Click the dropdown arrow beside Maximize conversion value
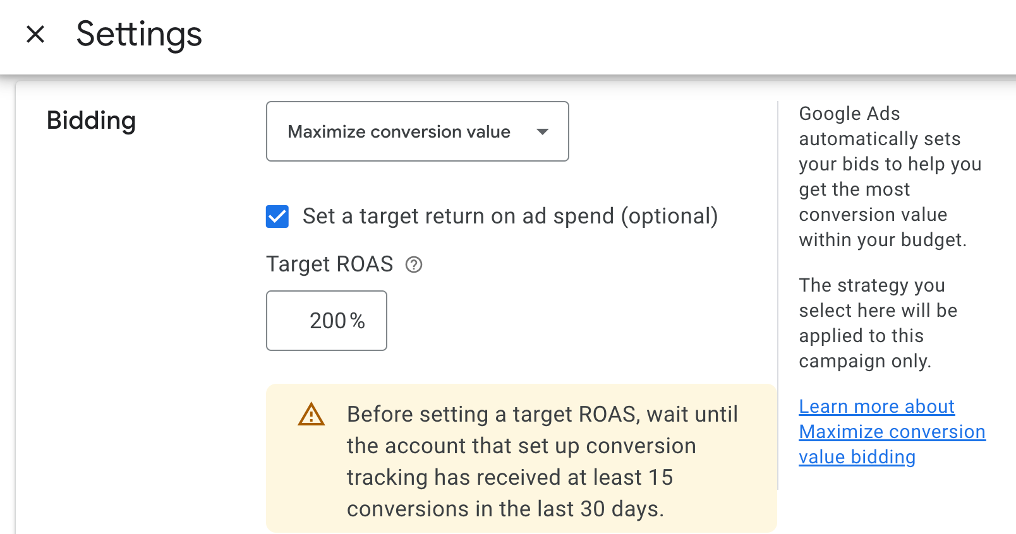This screenshot has height=534, width=1016. pos(543,132)
